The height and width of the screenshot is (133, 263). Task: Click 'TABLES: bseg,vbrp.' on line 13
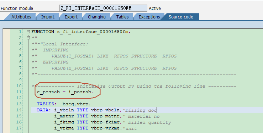point(64,104)
